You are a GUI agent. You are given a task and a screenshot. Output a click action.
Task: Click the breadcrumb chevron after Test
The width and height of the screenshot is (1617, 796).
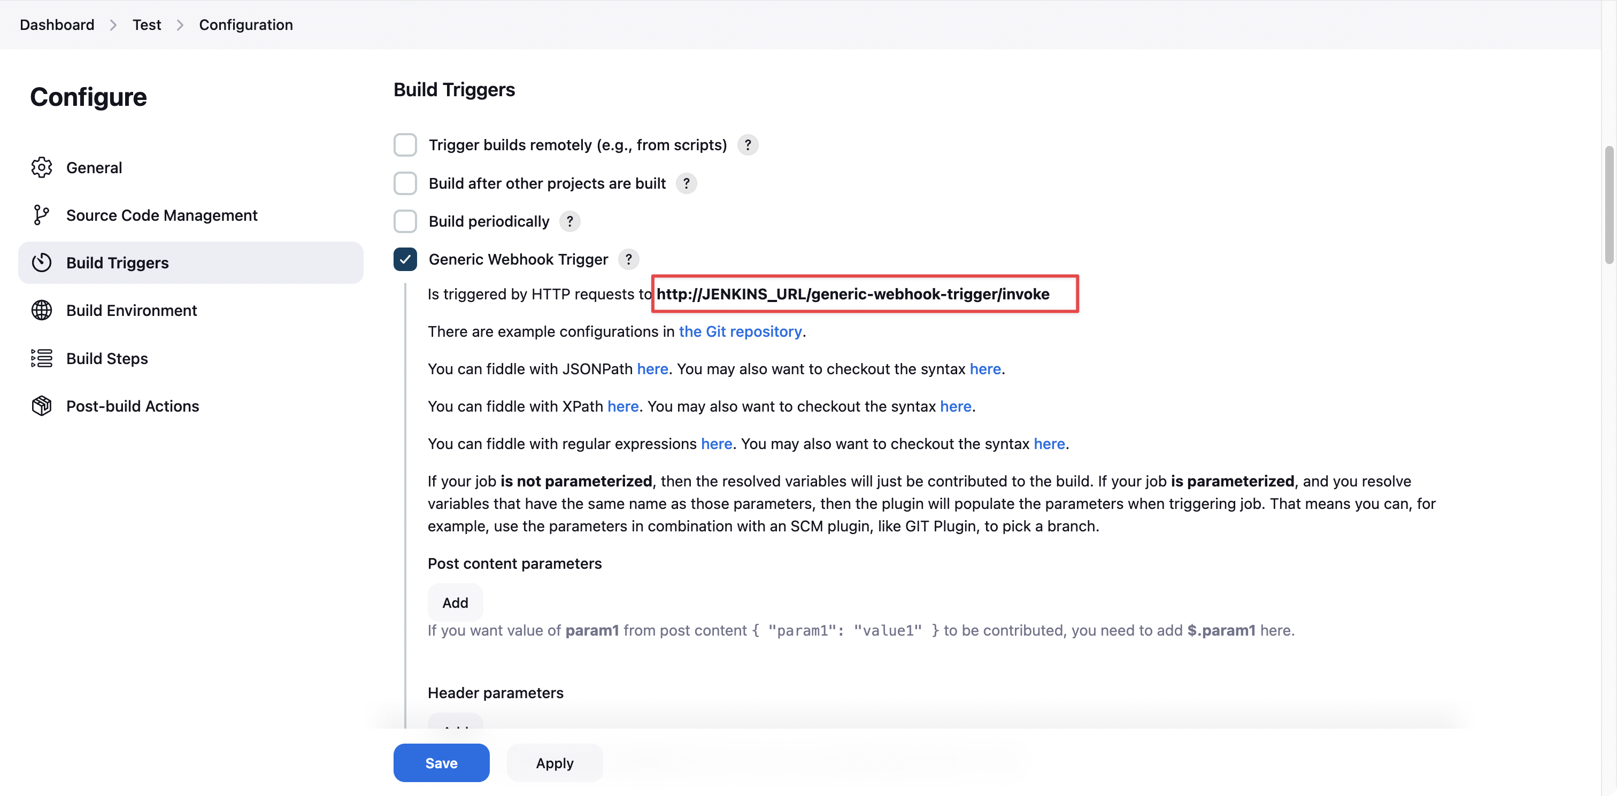pyautogui.click(x=180, y=25)
